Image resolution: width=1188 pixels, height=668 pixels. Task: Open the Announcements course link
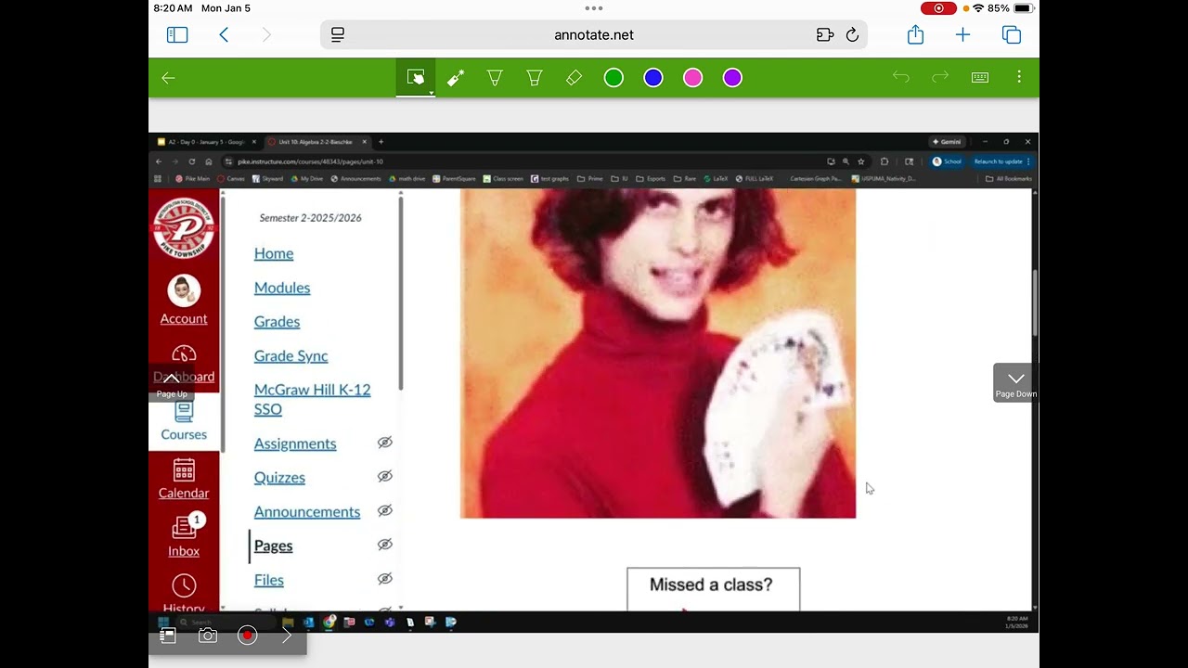(307, 512)
